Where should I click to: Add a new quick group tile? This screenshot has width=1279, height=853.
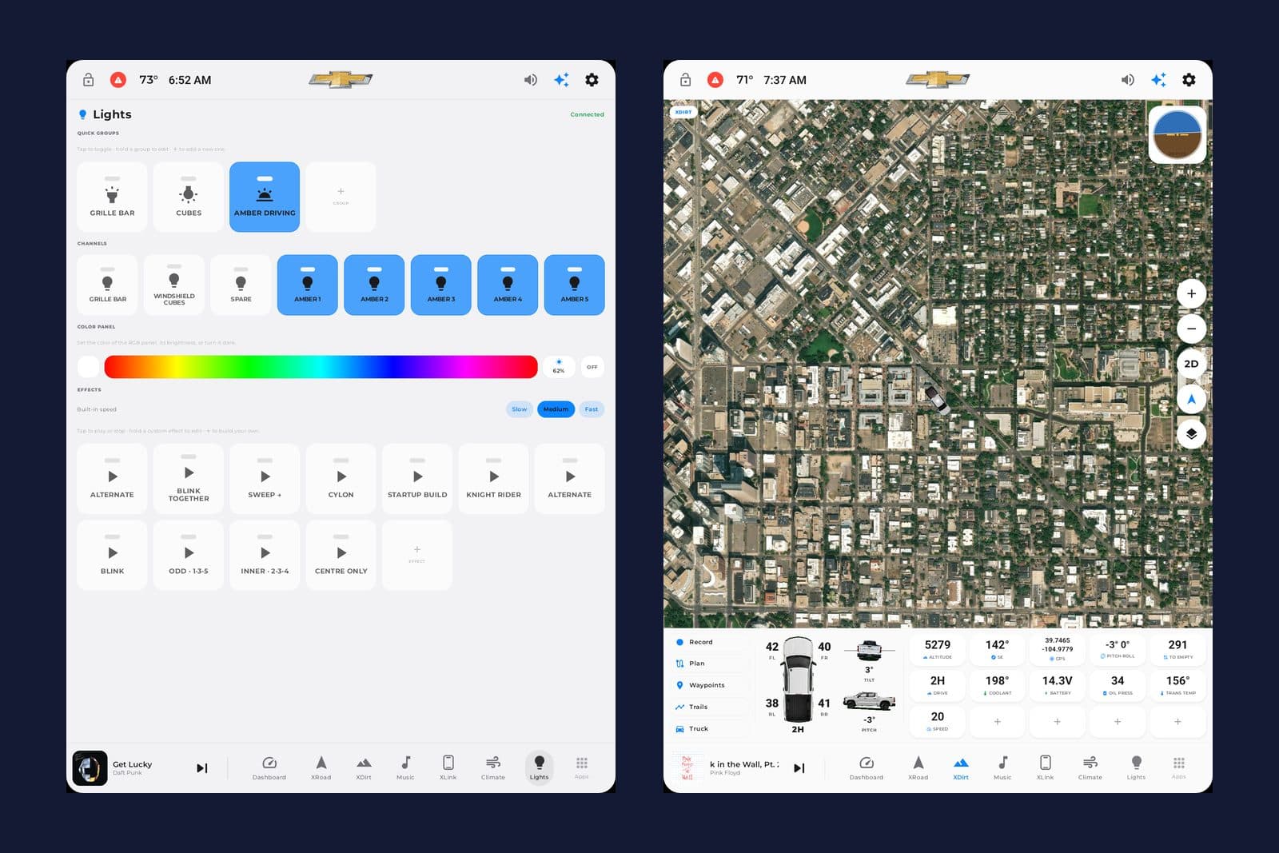(x=341, y=197)
